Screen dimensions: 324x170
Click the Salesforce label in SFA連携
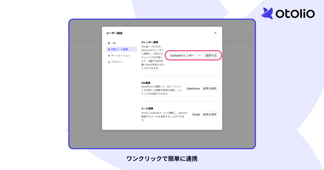pyautogui.click(x=193, y=88)
